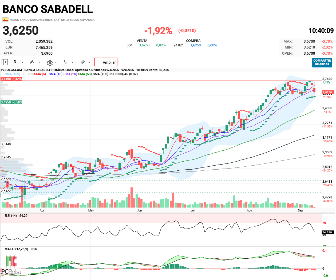336x280 pixels.
Task: Click the Jun month label on axis
Action: point(139,210)
